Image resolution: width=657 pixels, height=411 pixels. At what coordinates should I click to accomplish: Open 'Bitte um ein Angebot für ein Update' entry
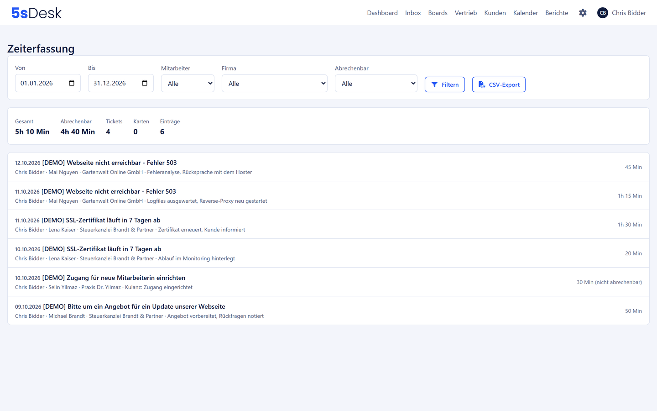point(328,311)
